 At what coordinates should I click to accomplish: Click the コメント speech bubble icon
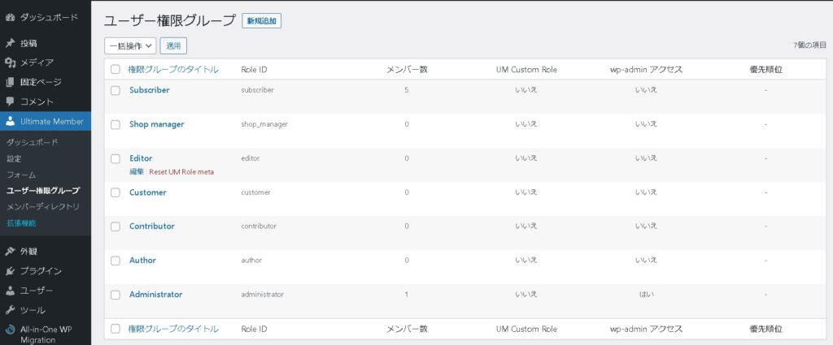click(10, 101)
